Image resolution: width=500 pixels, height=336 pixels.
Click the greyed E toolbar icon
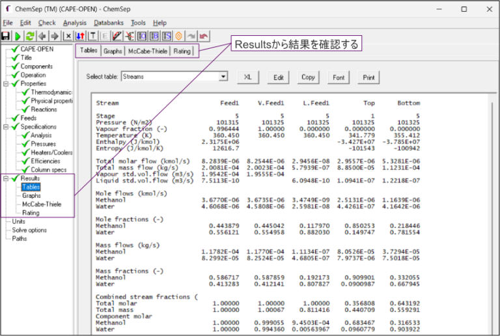point(105,36)
